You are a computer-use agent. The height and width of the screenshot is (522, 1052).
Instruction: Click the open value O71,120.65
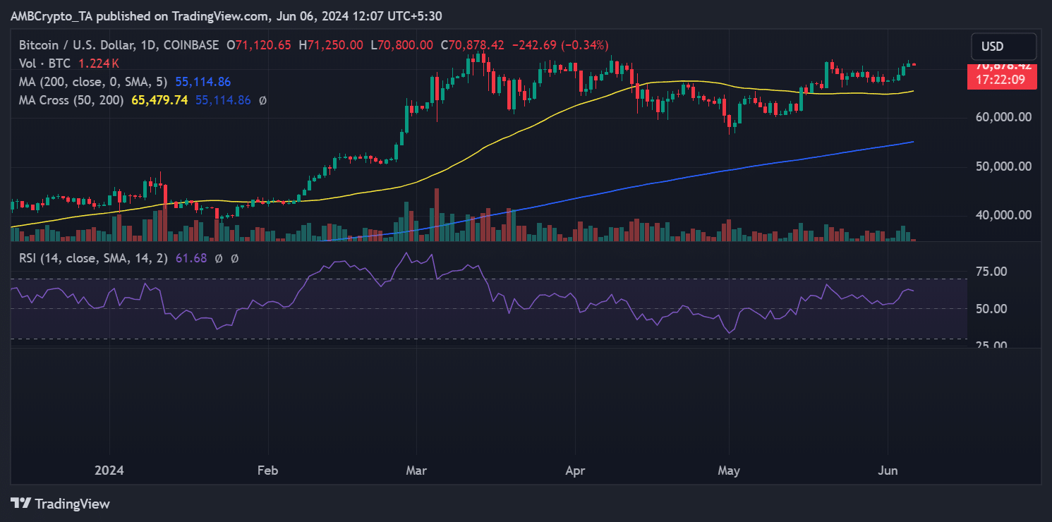[x=258, y=44]
